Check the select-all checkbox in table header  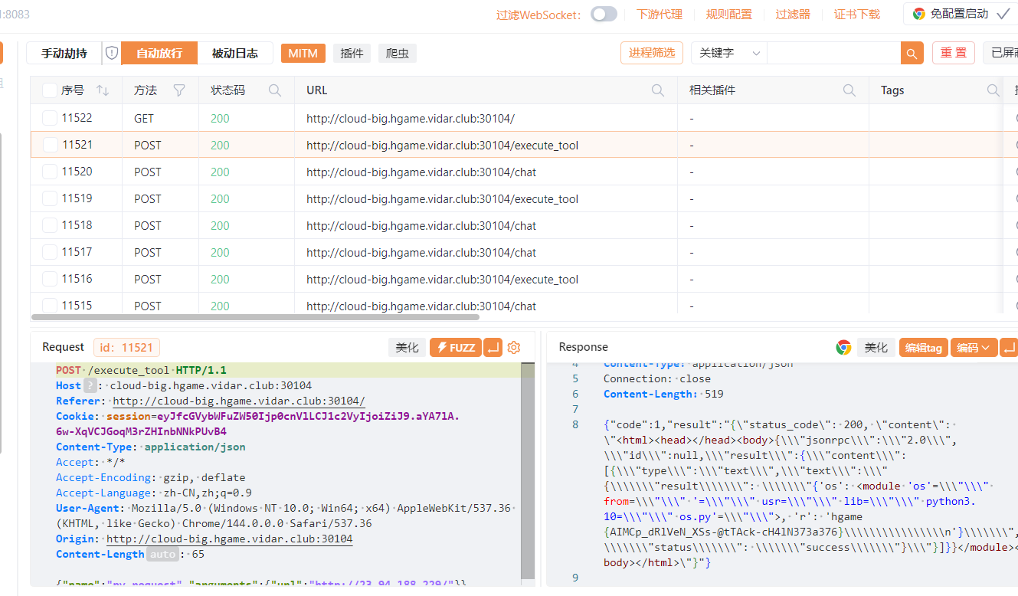tap(49, 90)
